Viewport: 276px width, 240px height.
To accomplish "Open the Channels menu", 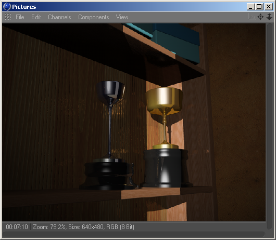I will [x=59, y=17].
